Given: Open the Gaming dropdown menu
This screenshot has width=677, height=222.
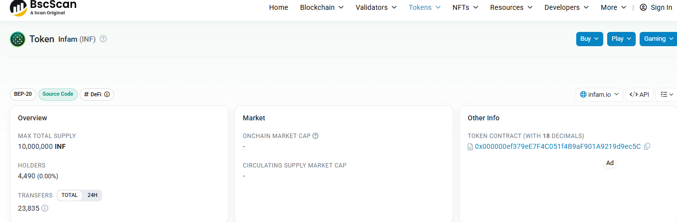Looking at the screenshot, I should [x=658, y=39].
